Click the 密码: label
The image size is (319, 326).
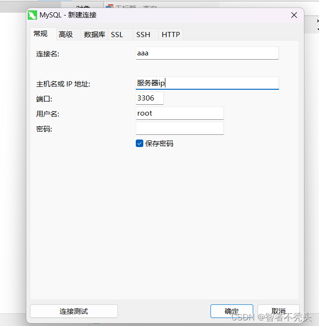(44, 129)
